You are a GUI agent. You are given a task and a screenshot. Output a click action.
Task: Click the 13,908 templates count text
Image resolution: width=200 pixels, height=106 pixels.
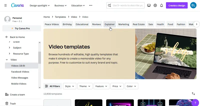click(53, 94)
